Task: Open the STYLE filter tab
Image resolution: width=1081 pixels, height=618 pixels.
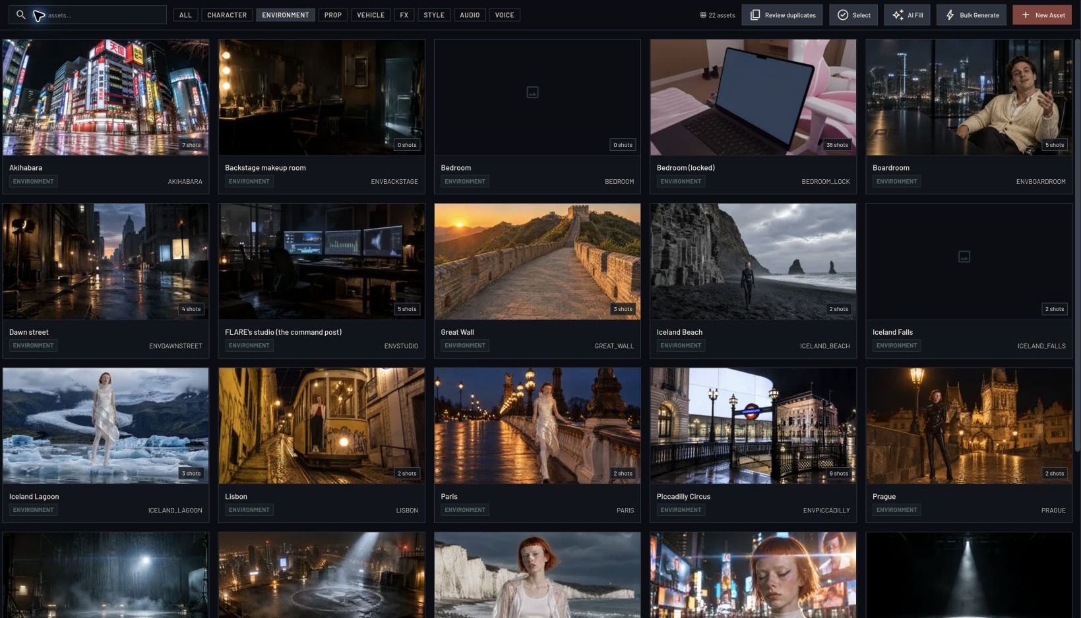Action: [434, 14]
